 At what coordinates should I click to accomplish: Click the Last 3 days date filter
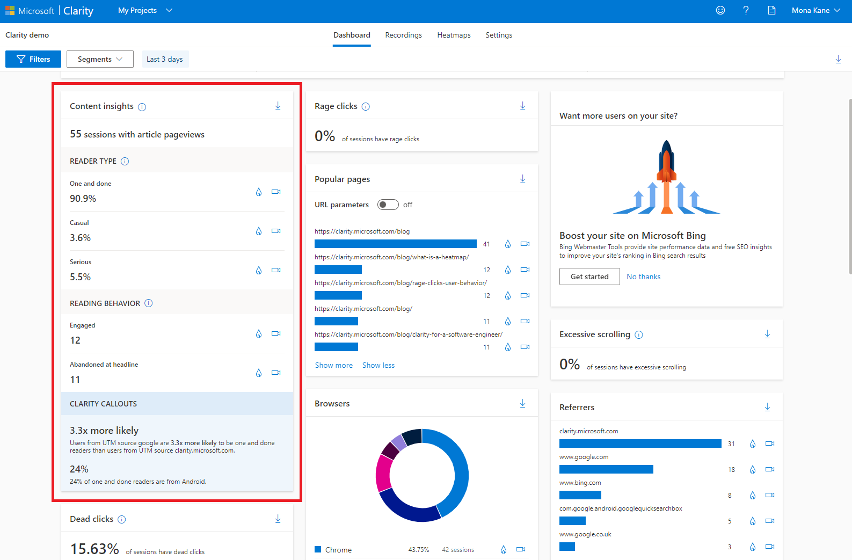(165, 59)
